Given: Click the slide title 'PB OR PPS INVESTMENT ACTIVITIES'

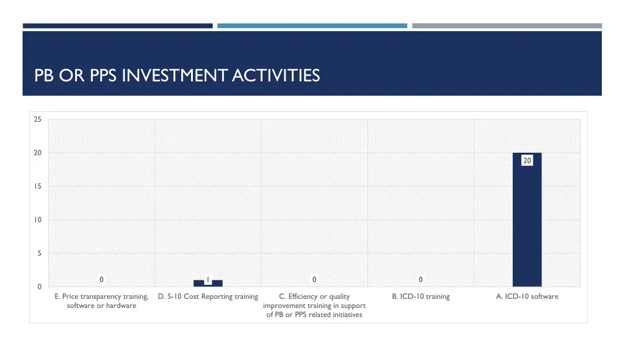Looking at the screenshot, I should point(177,75).
